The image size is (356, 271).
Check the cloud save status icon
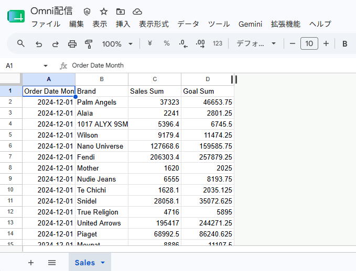coord(137,12)
